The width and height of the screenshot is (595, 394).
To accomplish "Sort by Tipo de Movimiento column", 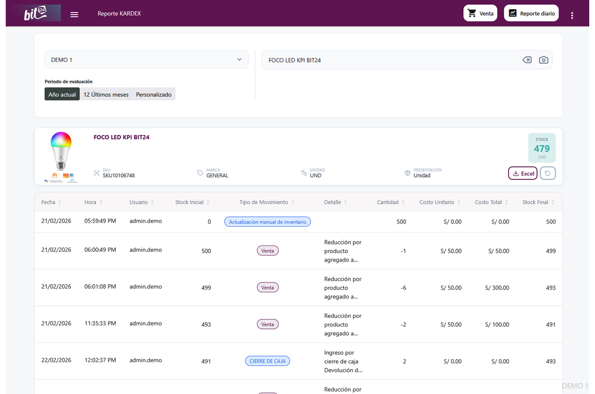I will (x=293, y=202).
